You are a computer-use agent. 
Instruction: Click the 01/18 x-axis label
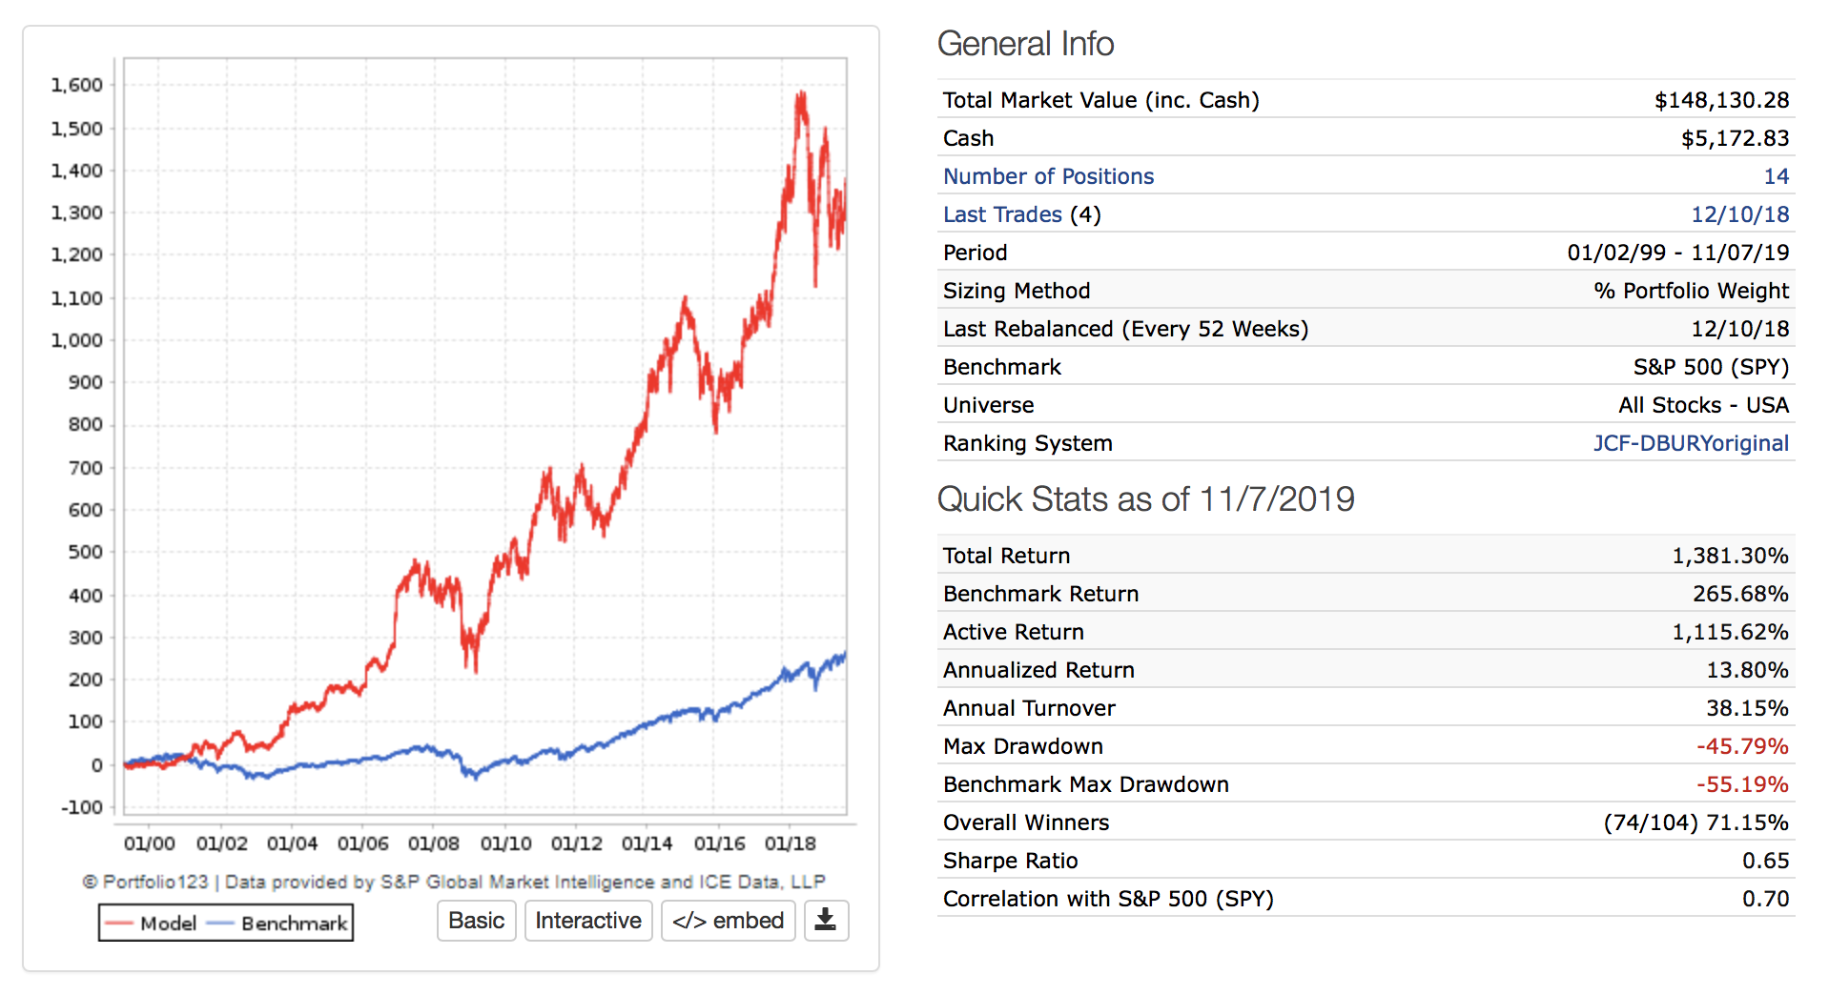coord(790,843)
